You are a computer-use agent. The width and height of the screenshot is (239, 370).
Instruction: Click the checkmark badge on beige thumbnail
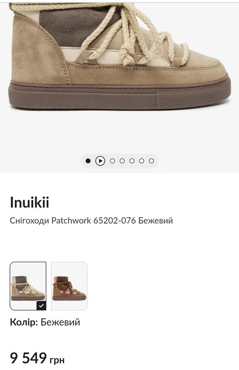tap(41, 306)
